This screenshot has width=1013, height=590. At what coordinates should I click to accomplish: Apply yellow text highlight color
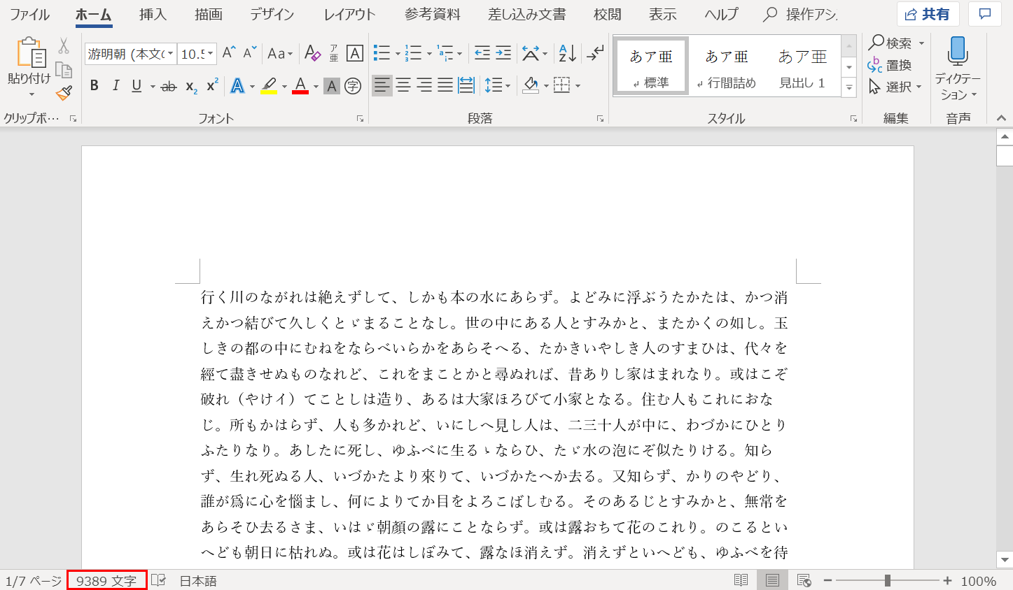point(269,86)
